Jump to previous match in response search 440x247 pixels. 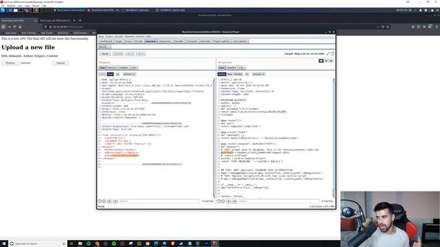click(x=229, y=201)
